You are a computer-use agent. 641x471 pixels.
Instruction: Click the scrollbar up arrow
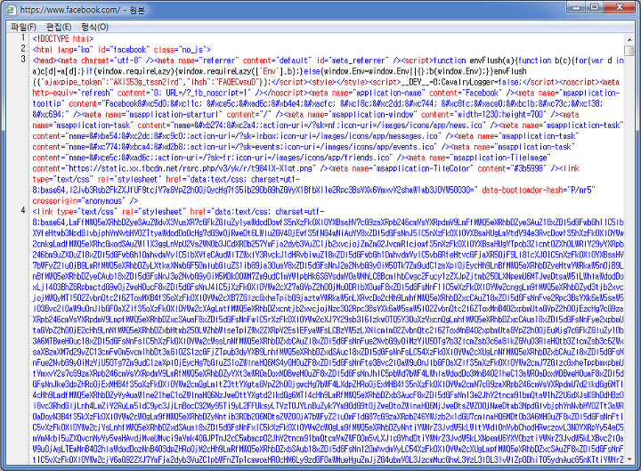(x=629, y=40)
